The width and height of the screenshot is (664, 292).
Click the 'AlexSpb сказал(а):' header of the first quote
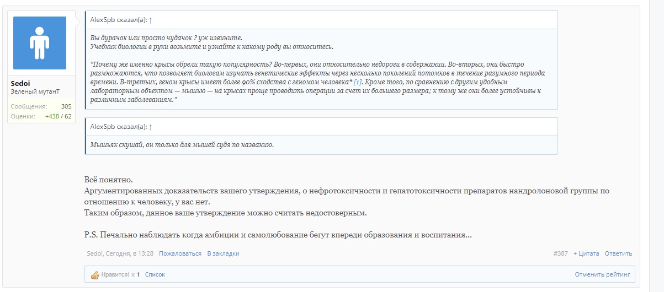click(118, 20)
